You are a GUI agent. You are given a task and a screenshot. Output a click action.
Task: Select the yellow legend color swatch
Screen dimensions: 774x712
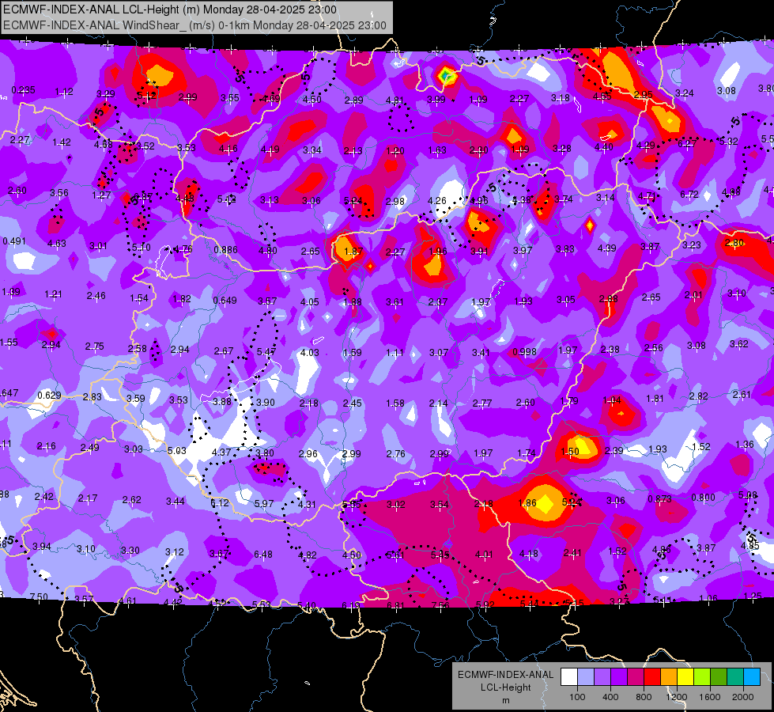(x=685, y=677)
